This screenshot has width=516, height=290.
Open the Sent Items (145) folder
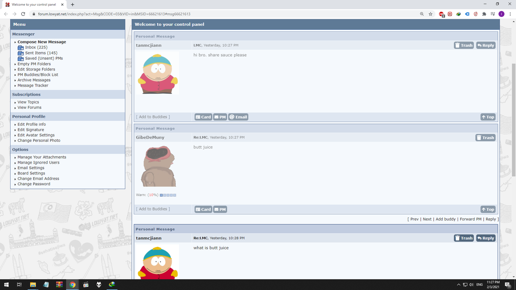(41, 53)
